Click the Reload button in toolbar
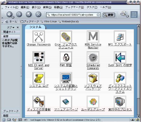The height and width of the screenshot is (122, 141). pos(29,14)
